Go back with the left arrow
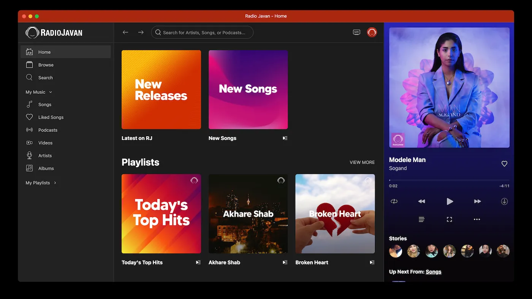This screenshot has width=532, height=299. 125,32
